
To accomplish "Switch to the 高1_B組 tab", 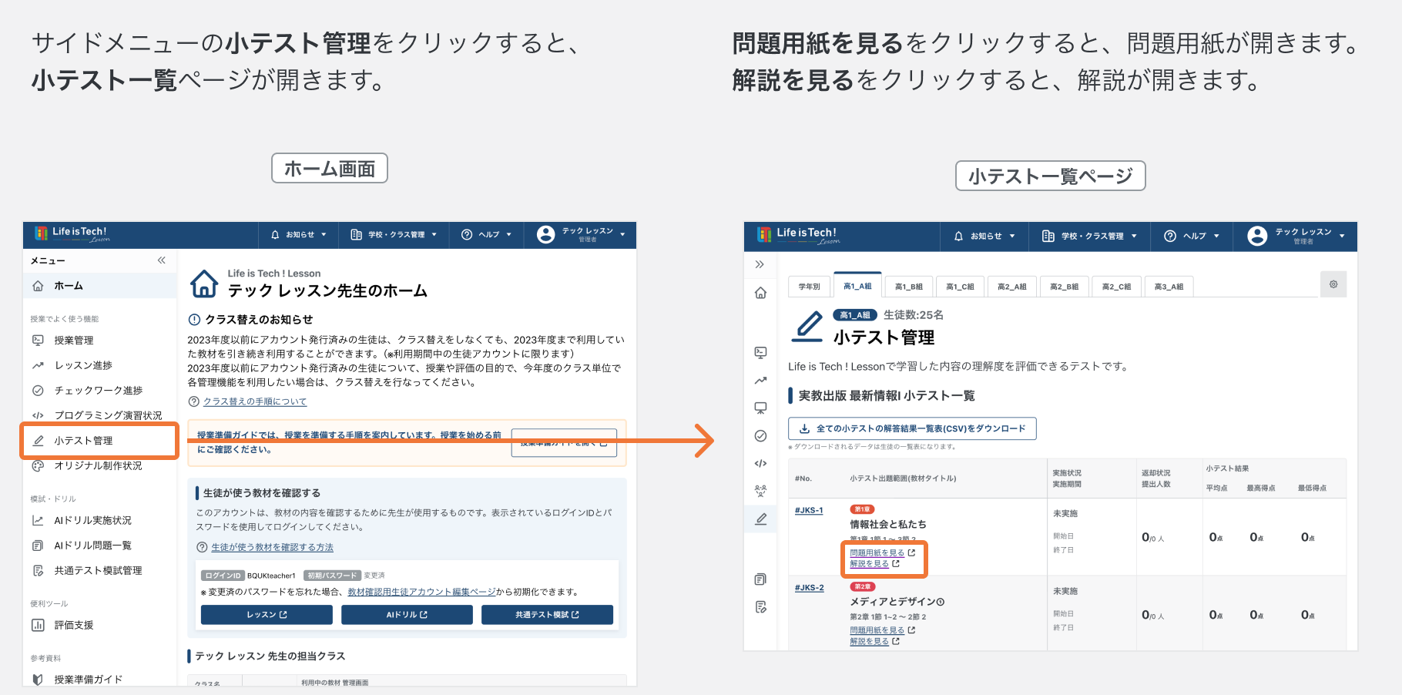I will coord(909,287).
